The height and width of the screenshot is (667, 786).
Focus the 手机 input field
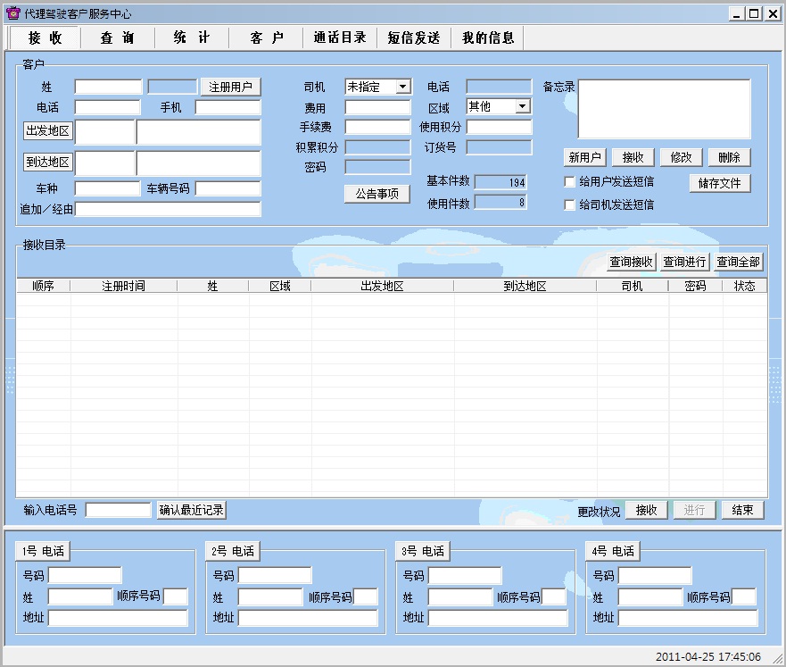click(x=228, y=107)
